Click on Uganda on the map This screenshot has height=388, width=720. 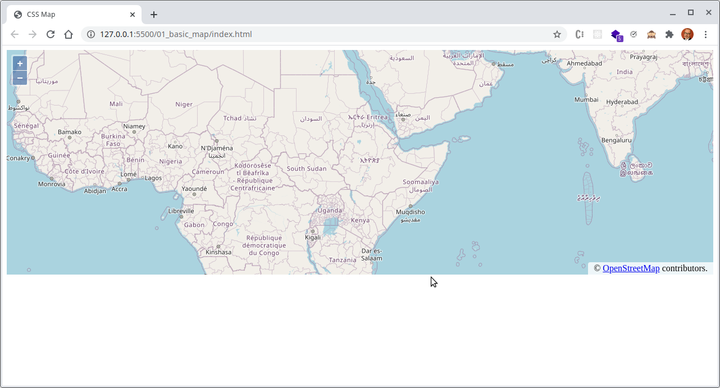330,211
